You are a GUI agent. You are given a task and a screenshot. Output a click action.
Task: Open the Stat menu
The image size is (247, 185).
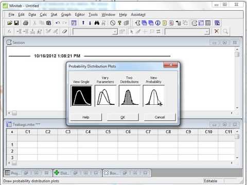pyautogui.click(x=54, y=14)
